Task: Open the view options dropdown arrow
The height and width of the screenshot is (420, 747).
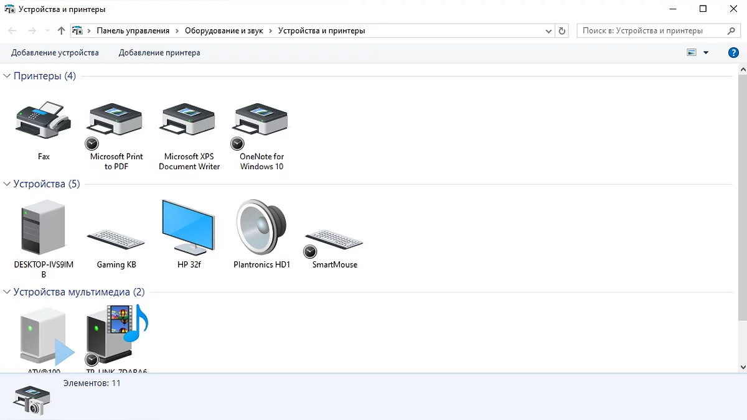Action: pos(706,53)
